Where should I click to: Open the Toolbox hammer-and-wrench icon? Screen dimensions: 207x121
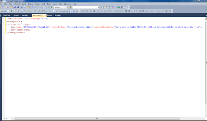(x=115, y=7)
